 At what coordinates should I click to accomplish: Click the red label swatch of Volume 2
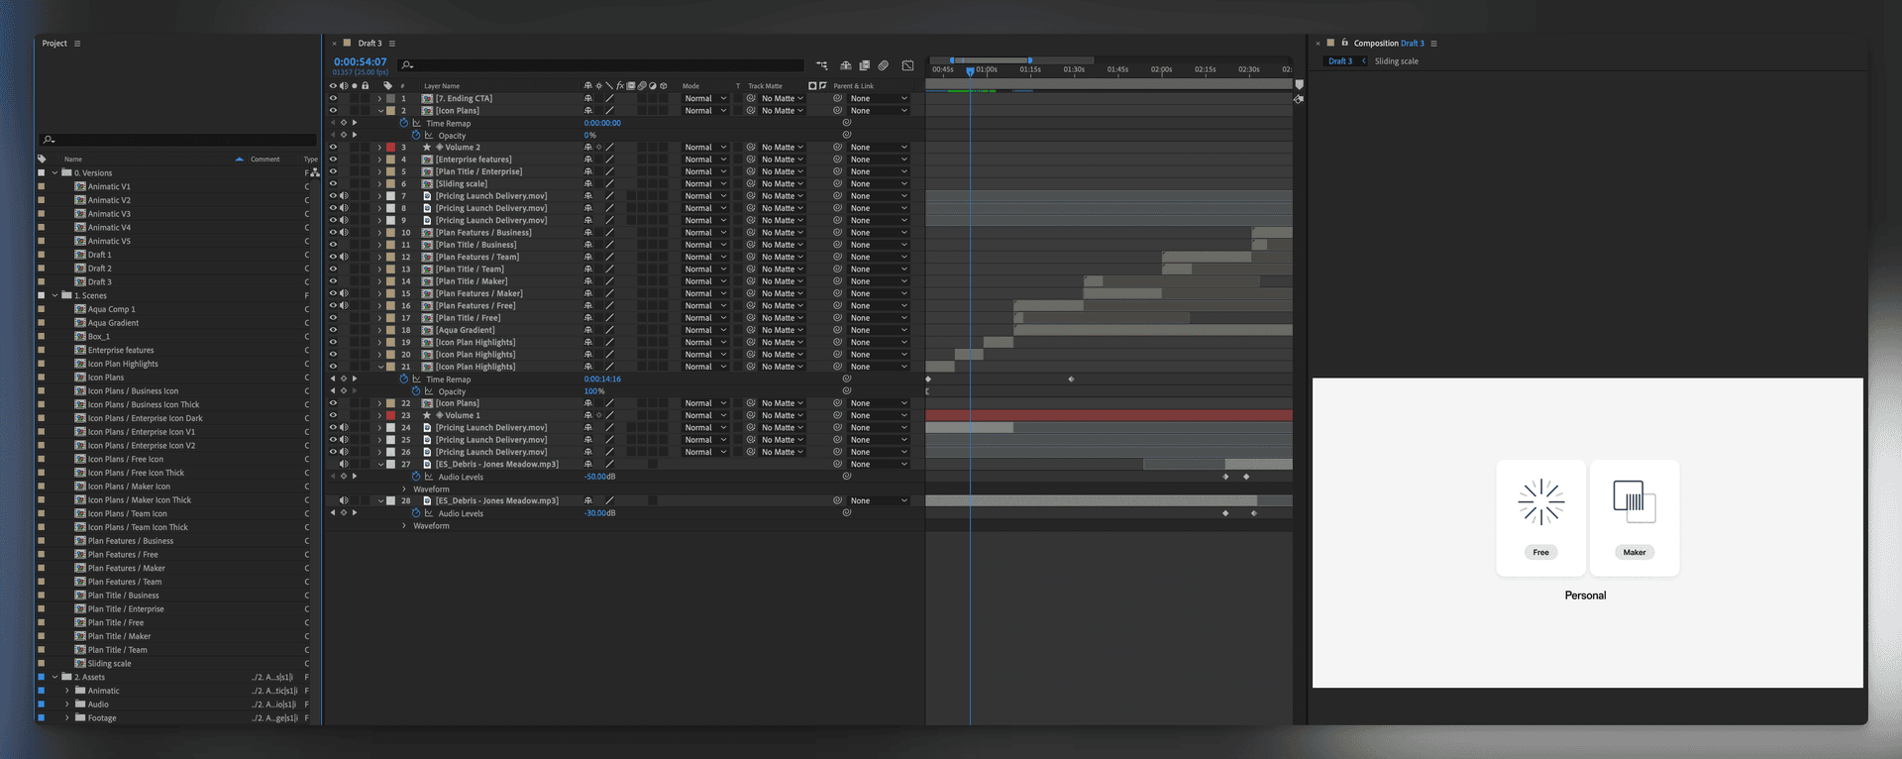click(x=390, y=148)
